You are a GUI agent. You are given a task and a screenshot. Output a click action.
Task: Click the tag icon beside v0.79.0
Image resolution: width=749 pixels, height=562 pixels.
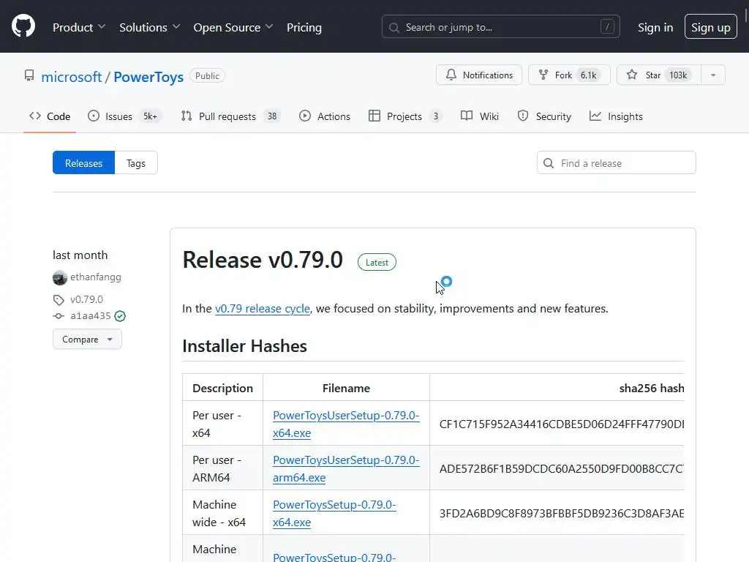coord(59,299)
